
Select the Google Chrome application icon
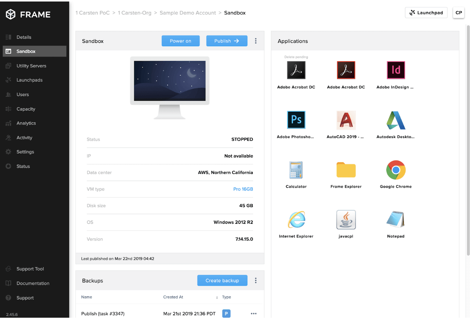396,170
